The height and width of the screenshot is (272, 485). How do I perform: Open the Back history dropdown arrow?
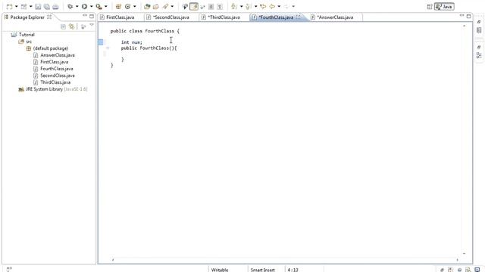[279, 7]
